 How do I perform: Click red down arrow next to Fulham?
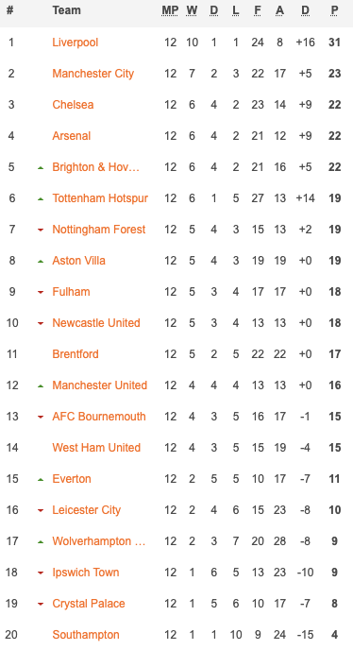(x=41, y=292)
